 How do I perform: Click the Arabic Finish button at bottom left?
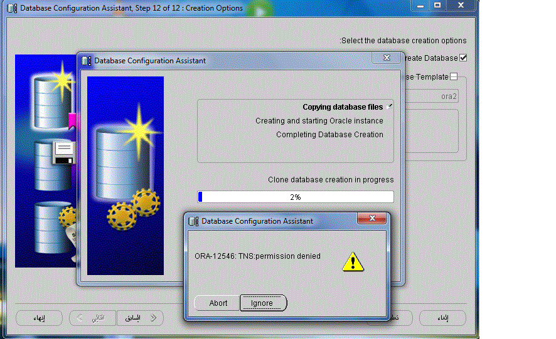coord(39,318)
